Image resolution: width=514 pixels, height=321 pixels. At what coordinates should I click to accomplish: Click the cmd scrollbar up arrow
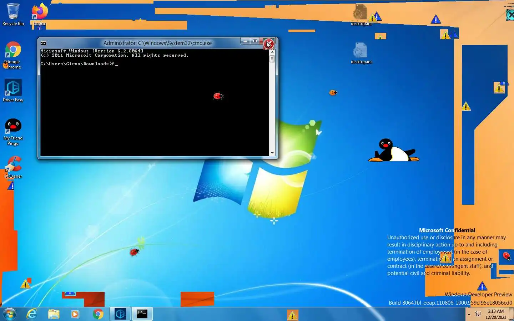tap(272, 52)
